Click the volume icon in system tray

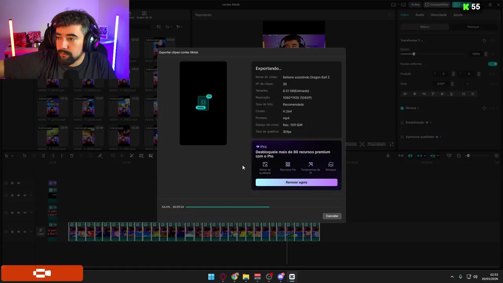point(475,277)
